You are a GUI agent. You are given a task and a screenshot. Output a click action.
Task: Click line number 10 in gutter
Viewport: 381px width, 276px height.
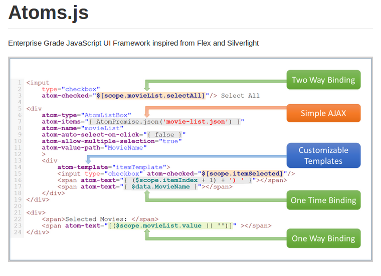pos(18,141)
